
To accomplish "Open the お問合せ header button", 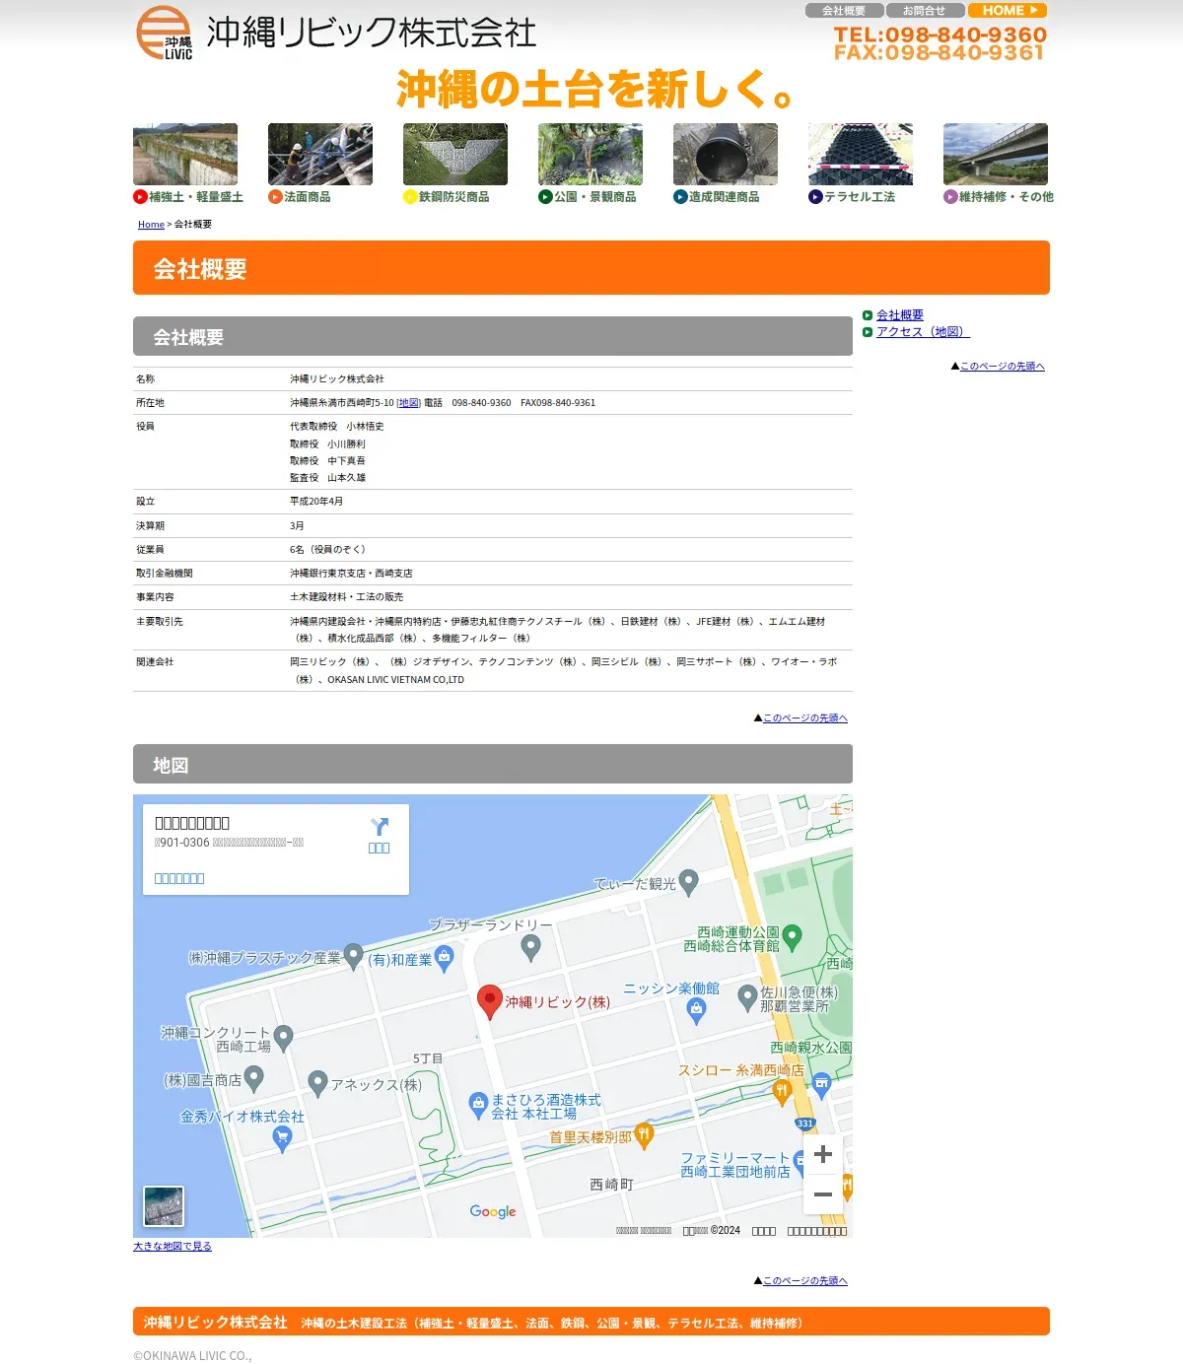I will (925, 11).
